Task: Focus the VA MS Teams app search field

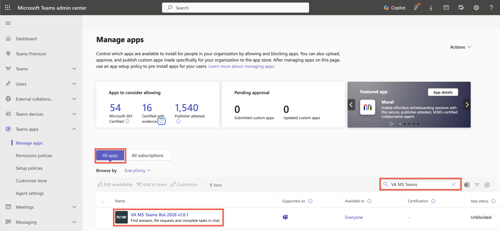Action: [x=420, y=184]
